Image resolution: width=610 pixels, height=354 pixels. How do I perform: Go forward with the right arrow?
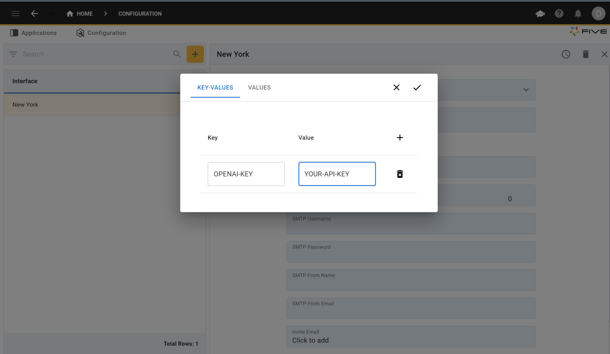[x=51, y=13]
